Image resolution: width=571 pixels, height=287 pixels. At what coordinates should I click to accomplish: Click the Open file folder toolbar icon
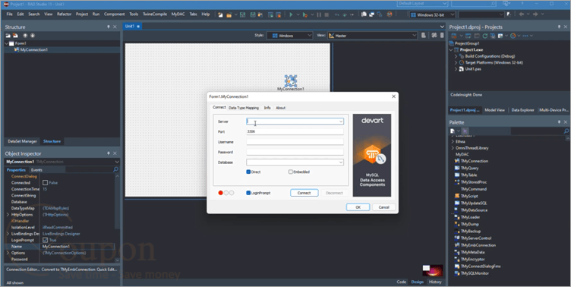[229, 14]
